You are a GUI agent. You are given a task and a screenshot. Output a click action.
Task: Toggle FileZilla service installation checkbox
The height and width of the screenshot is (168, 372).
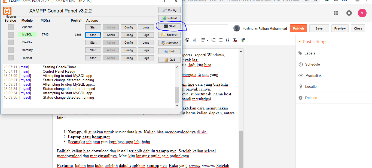pyautogui.click(x=11, y=42)
